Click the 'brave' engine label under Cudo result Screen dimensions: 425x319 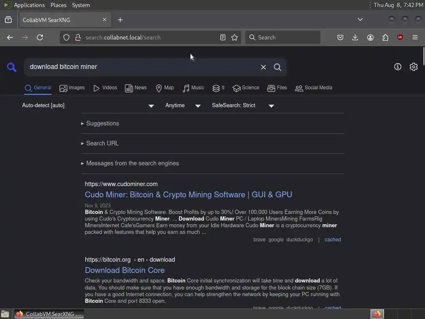(259, 240)
